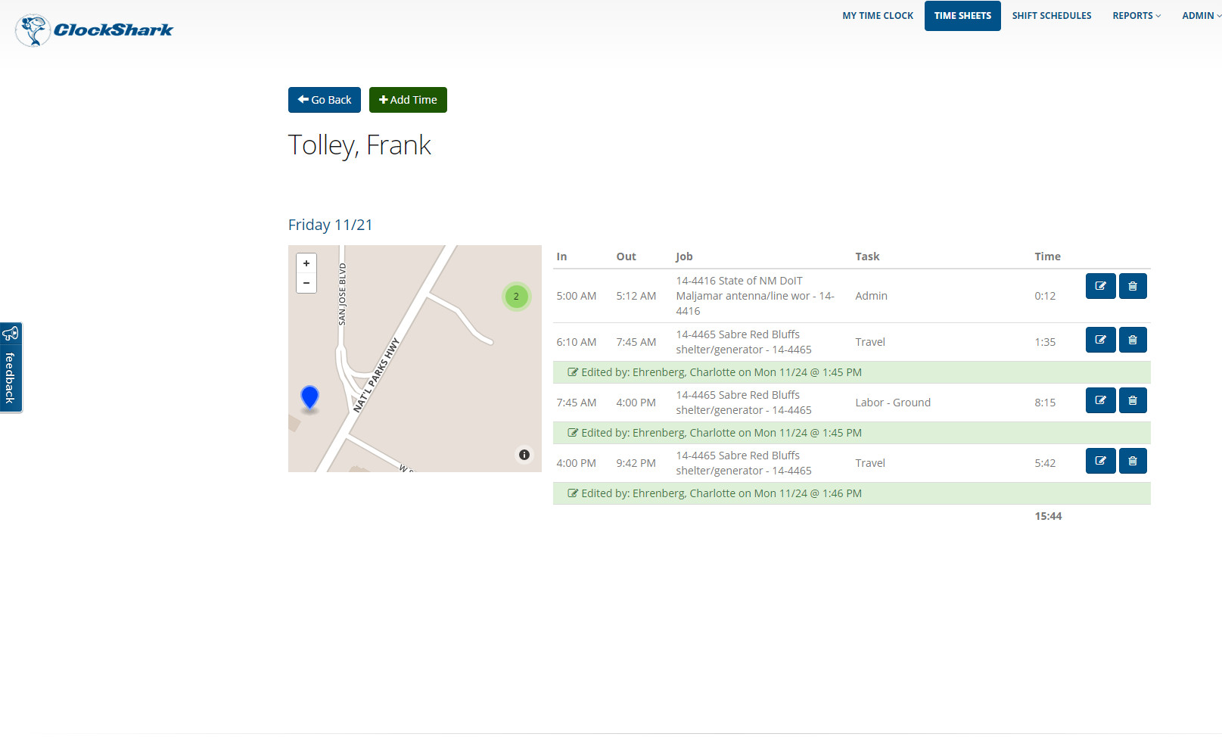Click the ClockShark logo
This screenshot has height=737, width=1222.
pyautogui.click(x=95, y=30)
